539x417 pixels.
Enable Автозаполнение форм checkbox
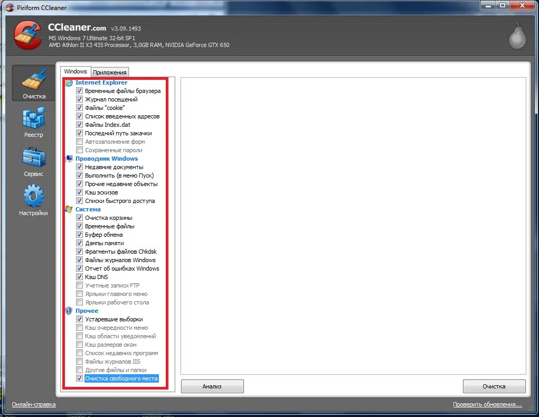(x=79, y=142)
